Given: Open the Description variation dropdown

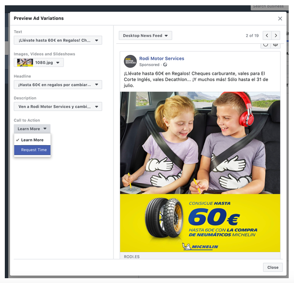Looking at the screenshot, I should (x=58, y=107).
